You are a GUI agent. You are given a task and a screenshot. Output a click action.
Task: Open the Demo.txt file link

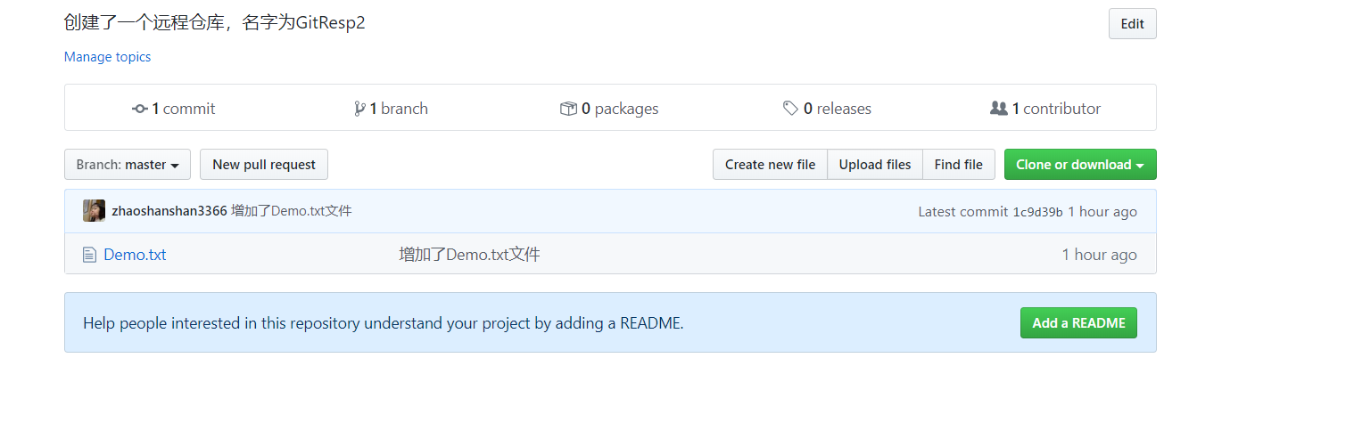click(135, 255)
